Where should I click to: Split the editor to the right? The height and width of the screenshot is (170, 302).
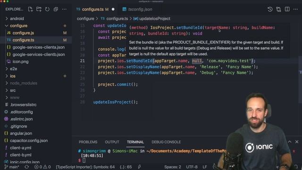pos(287,9)
